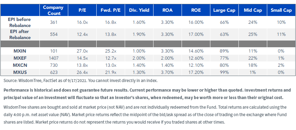Screen dimensions: 296x130
Task: Select the Div. Yield column header
Action: [139, 10]
